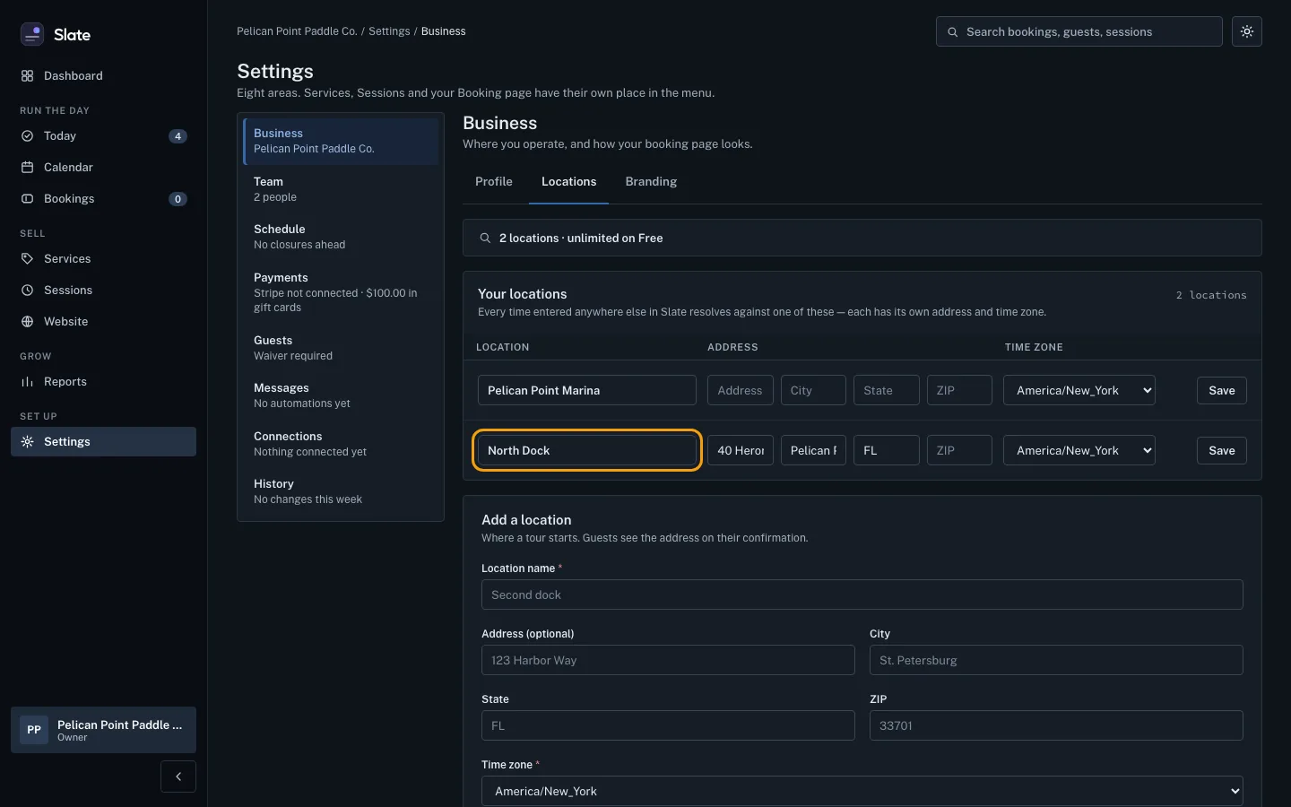
Task: Open the account switcher for Pelican Point Paddle
Action: tap(103, 730)
